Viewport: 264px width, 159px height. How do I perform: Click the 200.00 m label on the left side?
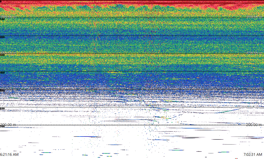8,124
